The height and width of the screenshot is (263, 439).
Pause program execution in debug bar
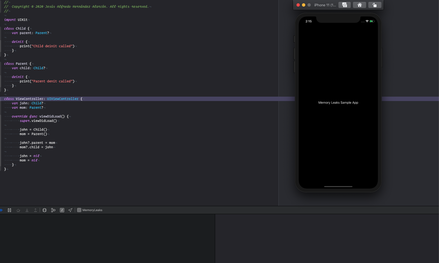click(x=10, y=210)
